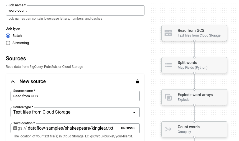This screenshot has width=239, height=141.
Task: Click the Explode word arrays icon
Action: pos(168,97)
